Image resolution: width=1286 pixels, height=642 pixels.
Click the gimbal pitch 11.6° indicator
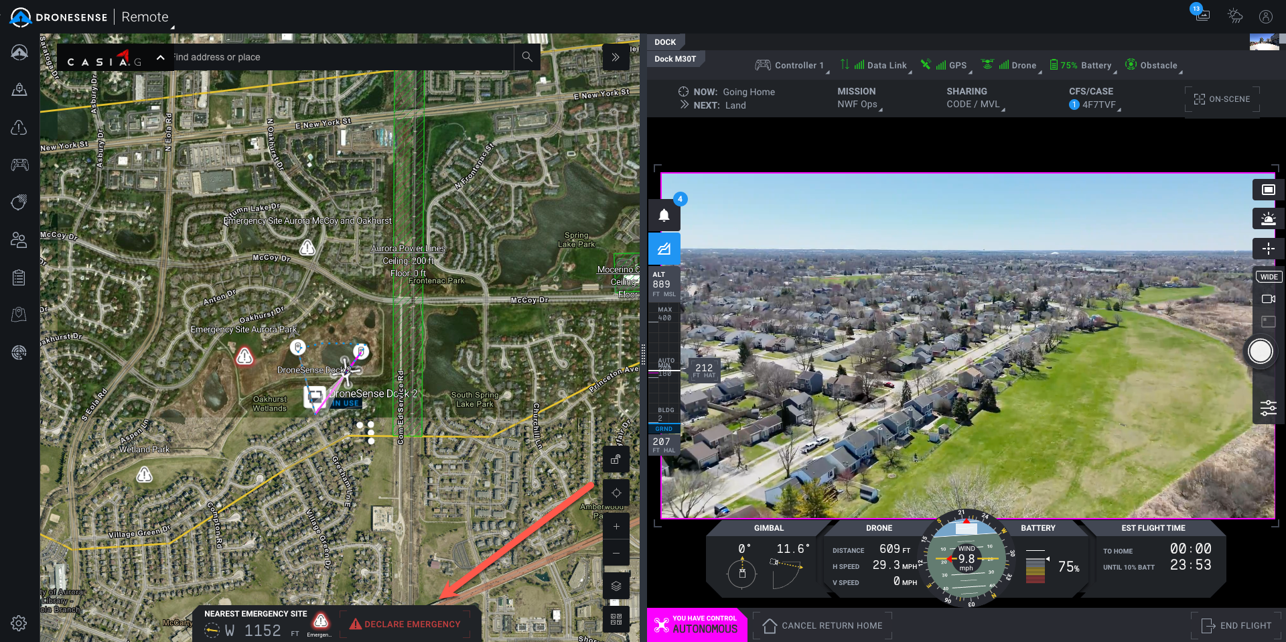pos(790,566)
